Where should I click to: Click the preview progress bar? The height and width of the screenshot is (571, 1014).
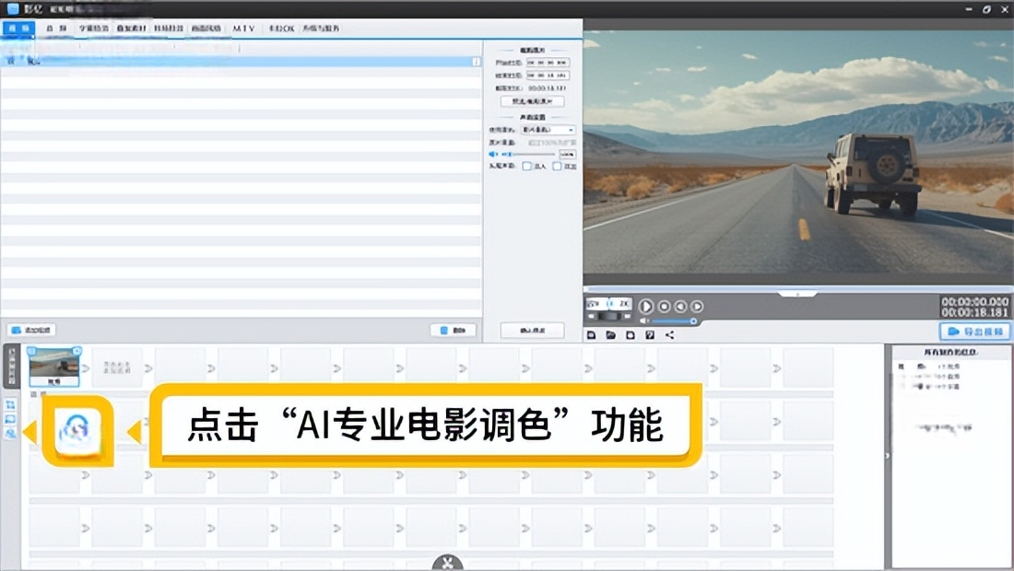798,289
